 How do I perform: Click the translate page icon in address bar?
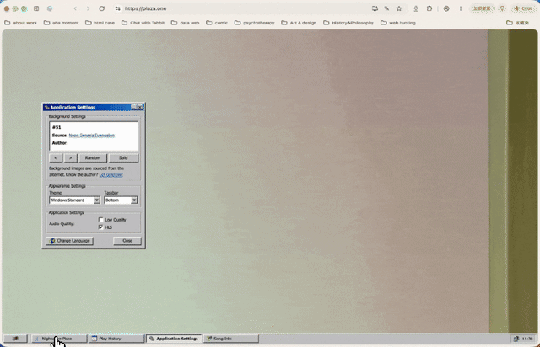point(386,8)
